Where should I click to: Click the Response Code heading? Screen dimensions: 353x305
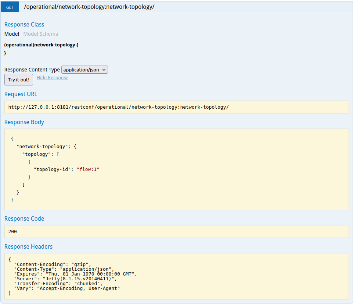(24, 218)
